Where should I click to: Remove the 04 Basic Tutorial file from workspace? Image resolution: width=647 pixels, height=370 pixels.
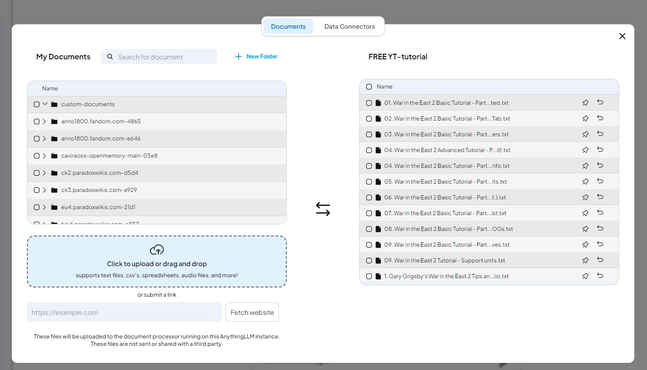click(x=600, y=166)
